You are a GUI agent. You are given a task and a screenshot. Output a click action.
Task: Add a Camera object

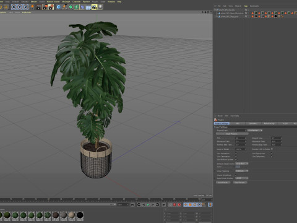94,7
